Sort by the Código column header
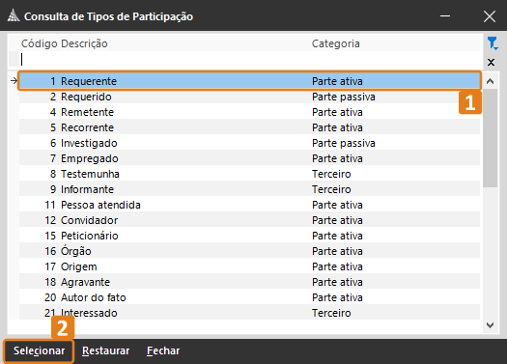This screenshot has width=507, height=364. (x=40, y=43)
